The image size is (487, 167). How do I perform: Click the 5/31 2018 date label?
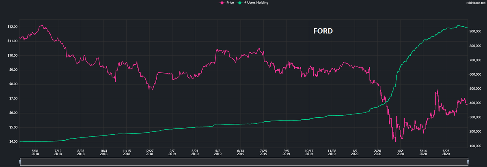[x=35, y=152]
